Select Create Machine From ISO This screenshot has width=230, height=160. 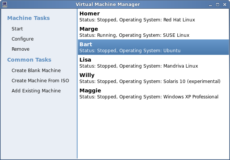click(x=40, y=80)
